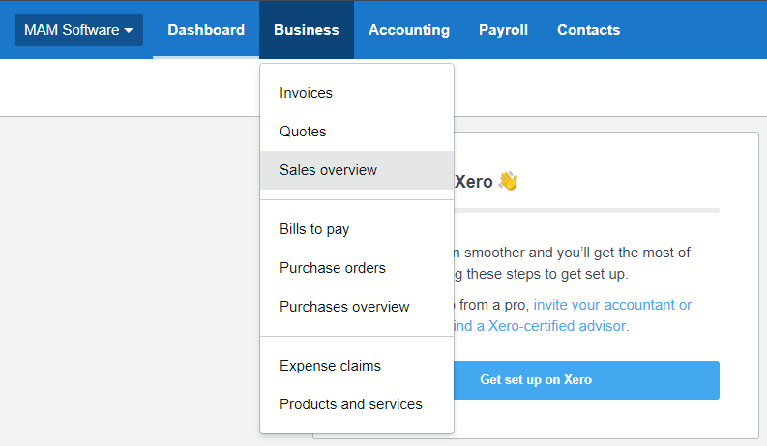This screenshot has width=767, height=446.
Task: Open the Accounting menu
Action: [x=408, y=30]
